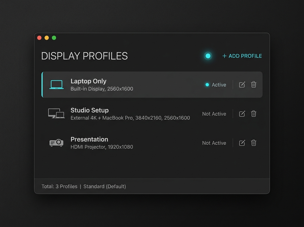Click the projector icon for Presentation
Screen dimensions: 304x227
click(x=56, y=143)
